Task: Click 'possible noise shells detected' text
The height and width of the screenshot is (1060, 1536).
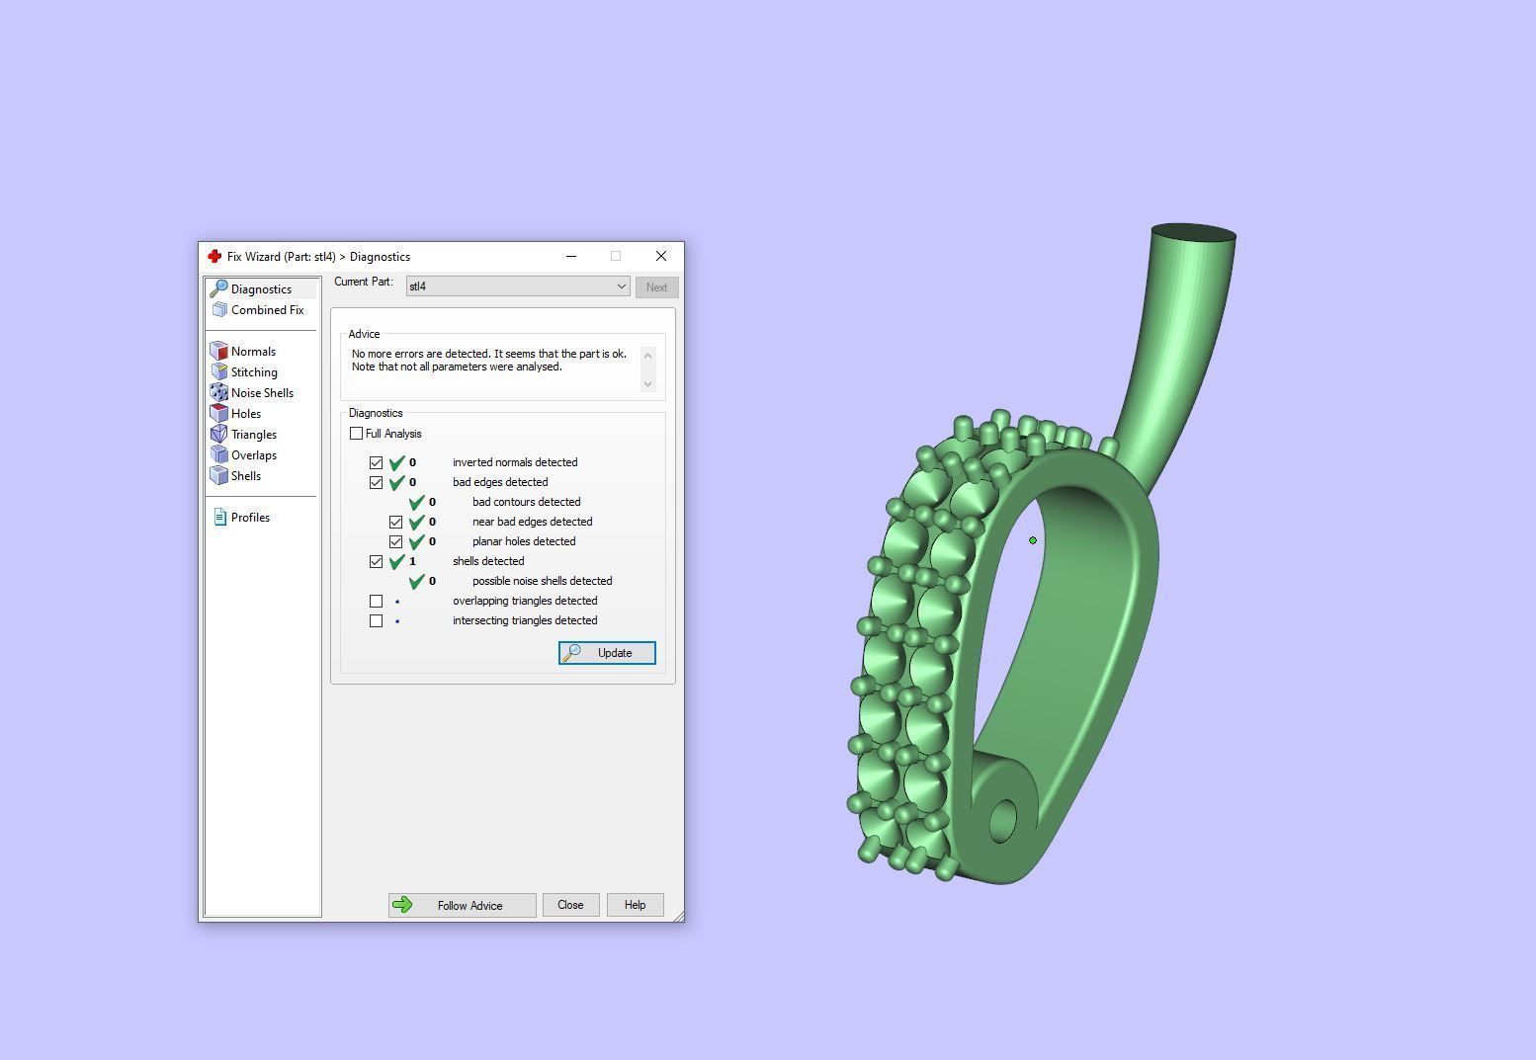Action: point(542,581)
